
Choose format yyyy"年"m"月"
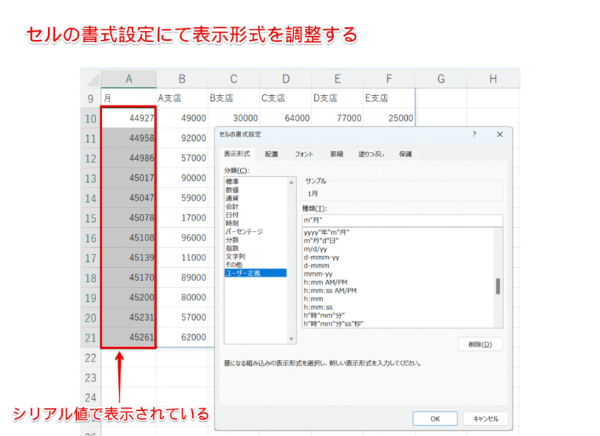tap(398, 232)
